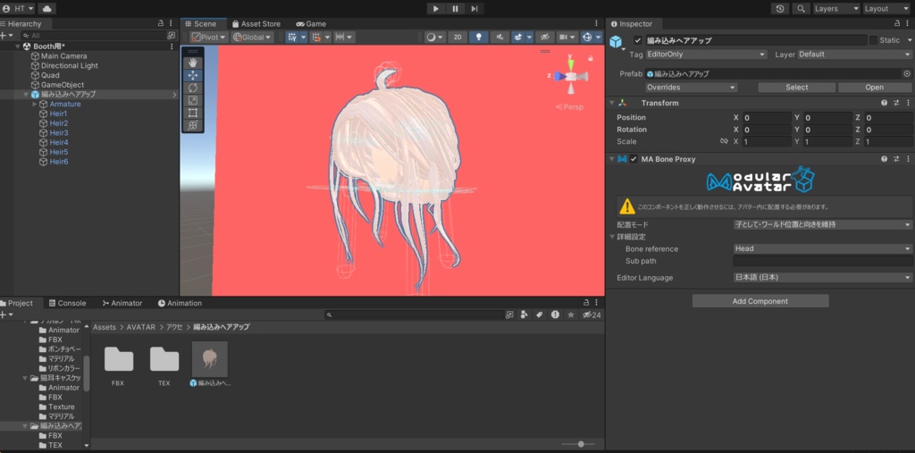Open version history icon in top bar
Image resolution: width=915 pixels, height=453 pixels.
pos(780,9)
